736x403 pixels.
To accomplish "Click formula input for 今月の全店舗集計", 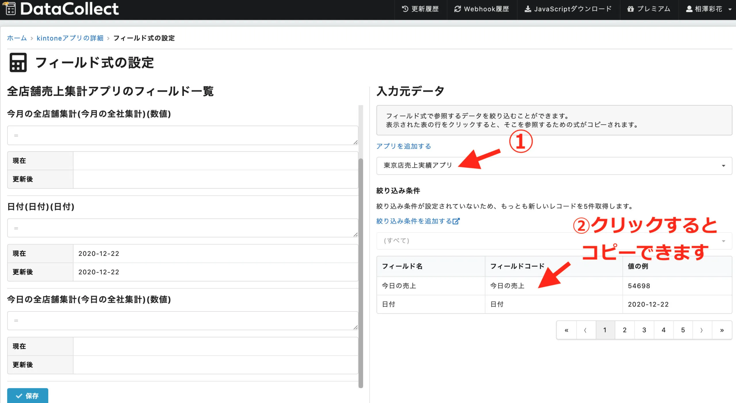I will click(183, 135).
